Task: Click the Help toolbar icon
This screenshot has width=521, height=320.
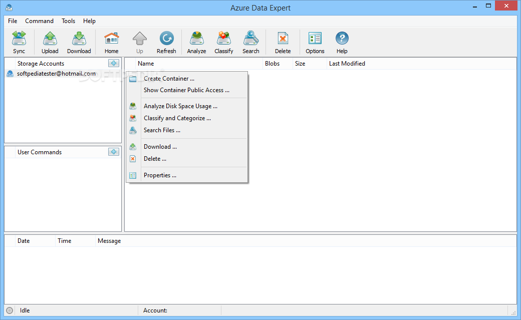Action: tap(342, 42)
